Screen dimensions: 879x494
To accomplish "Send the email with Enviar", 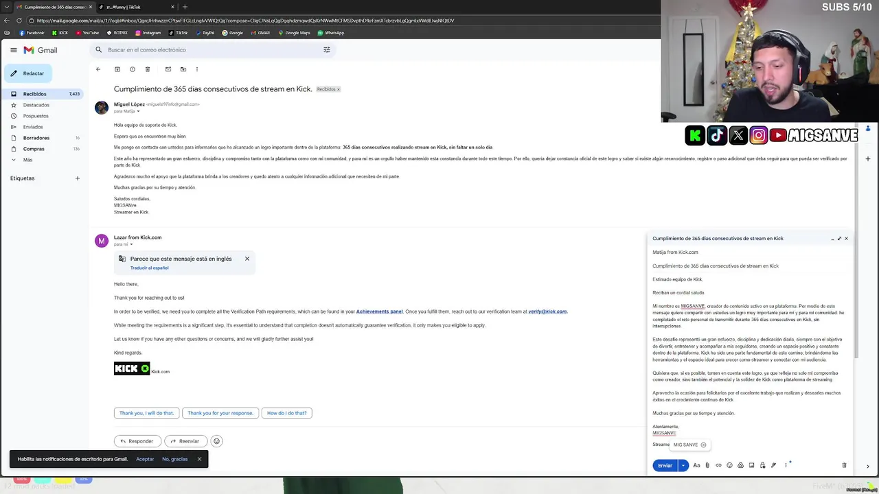I will tap(665, 465).
